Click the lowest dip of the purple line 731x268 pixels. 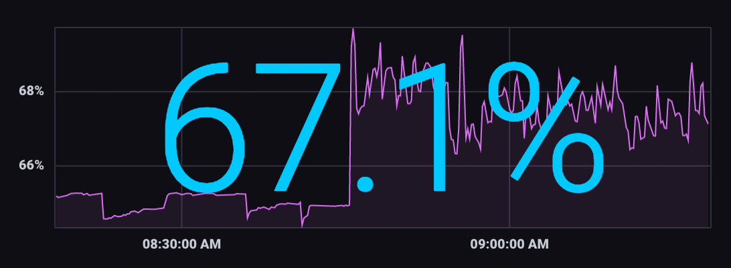tap(303, 225)
